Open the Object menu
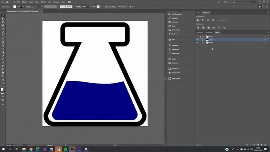 (24, 2)
